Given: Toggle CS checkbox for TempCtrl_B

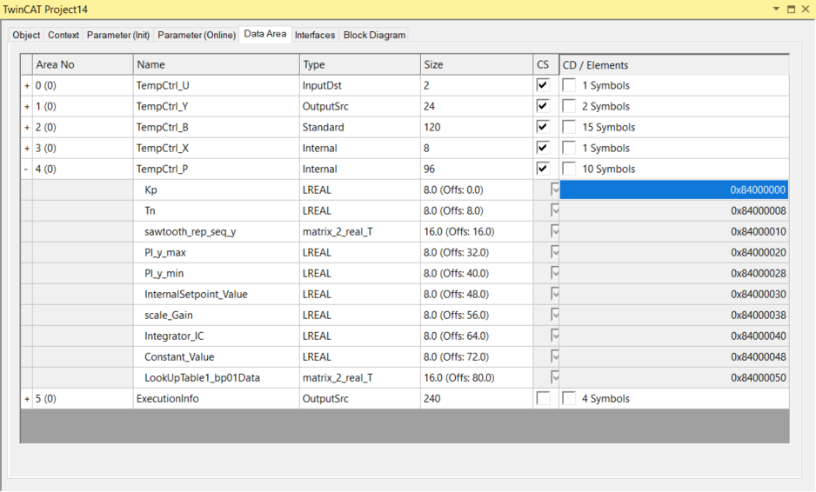Looking at the screenshot, I should tap(543, 126).
